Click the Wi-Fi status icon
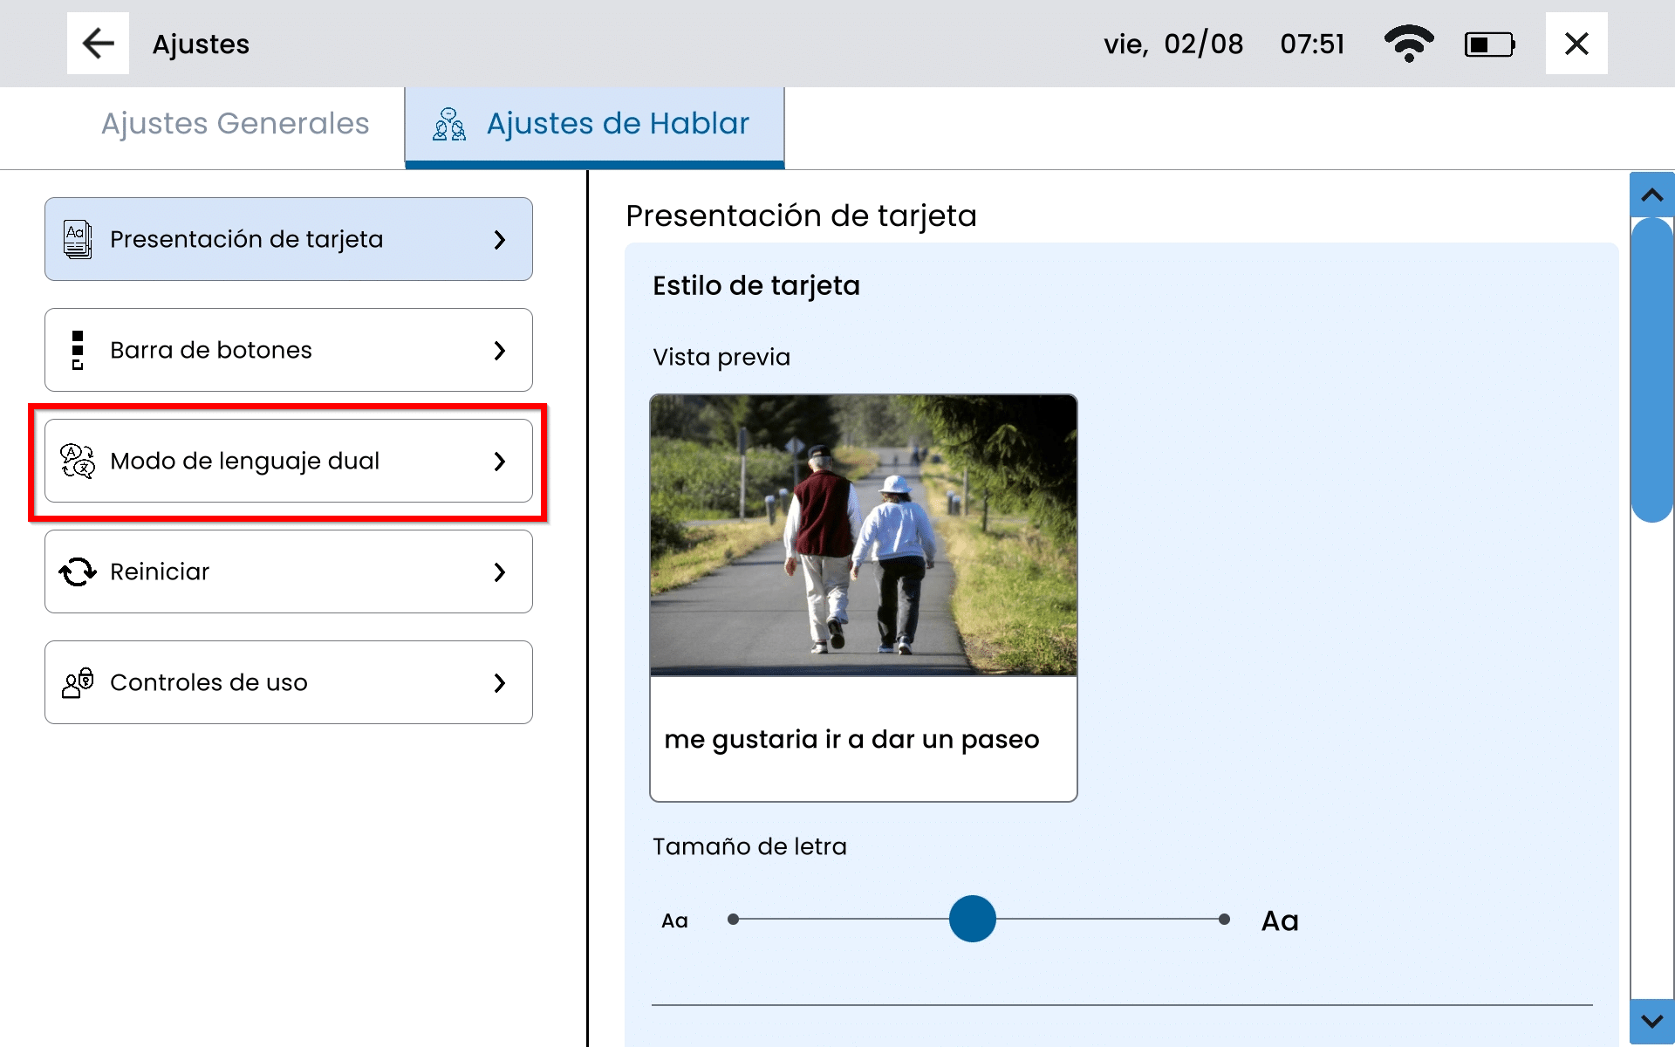 point(1408,44)
